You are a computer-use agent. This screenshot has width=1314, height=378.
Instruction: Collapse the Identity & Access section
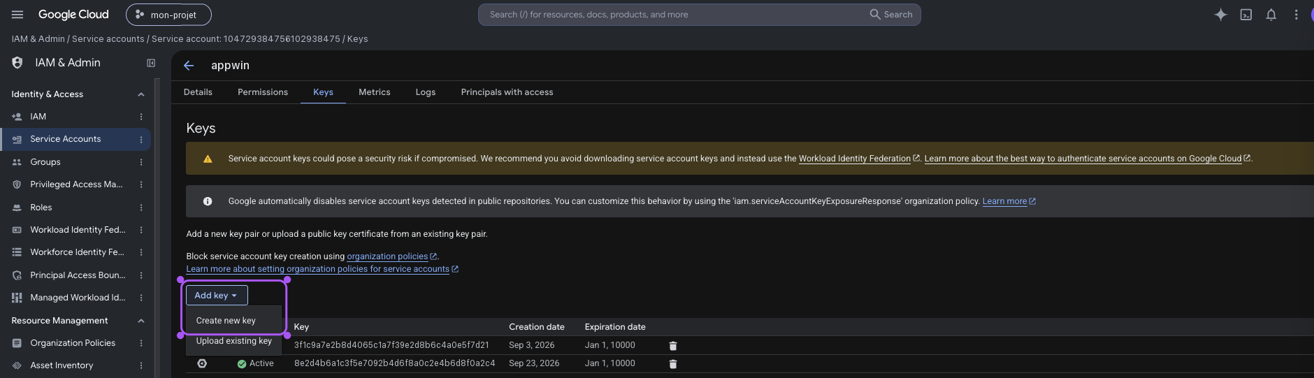coord(141,94)
